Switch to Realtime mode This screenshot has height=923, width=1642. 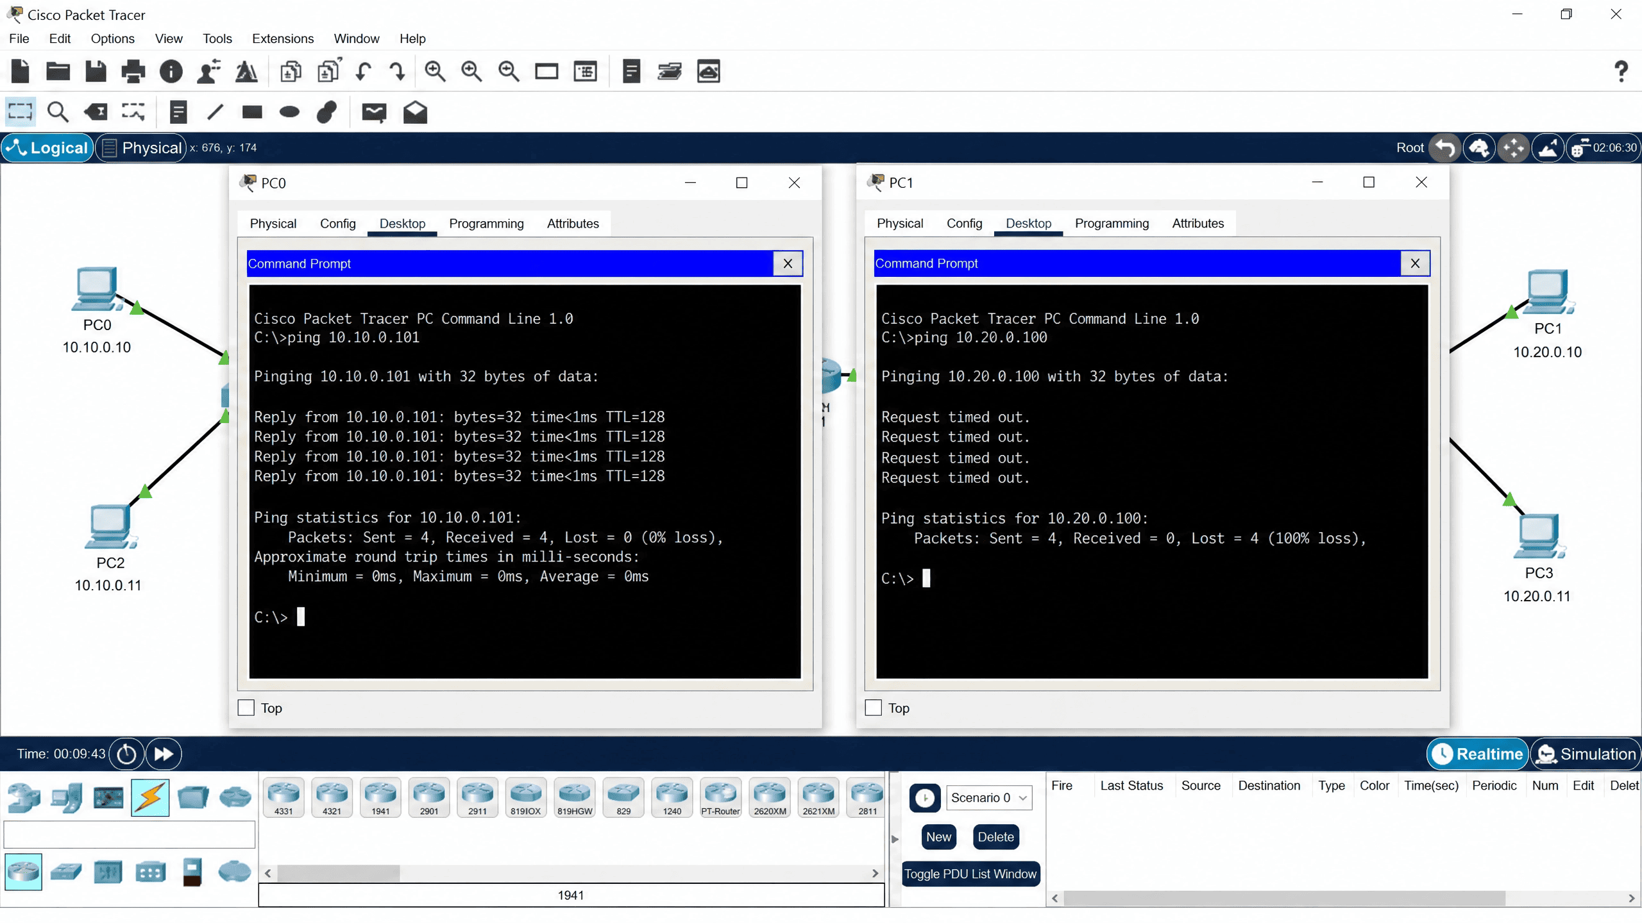click(x=1478, y=754)
